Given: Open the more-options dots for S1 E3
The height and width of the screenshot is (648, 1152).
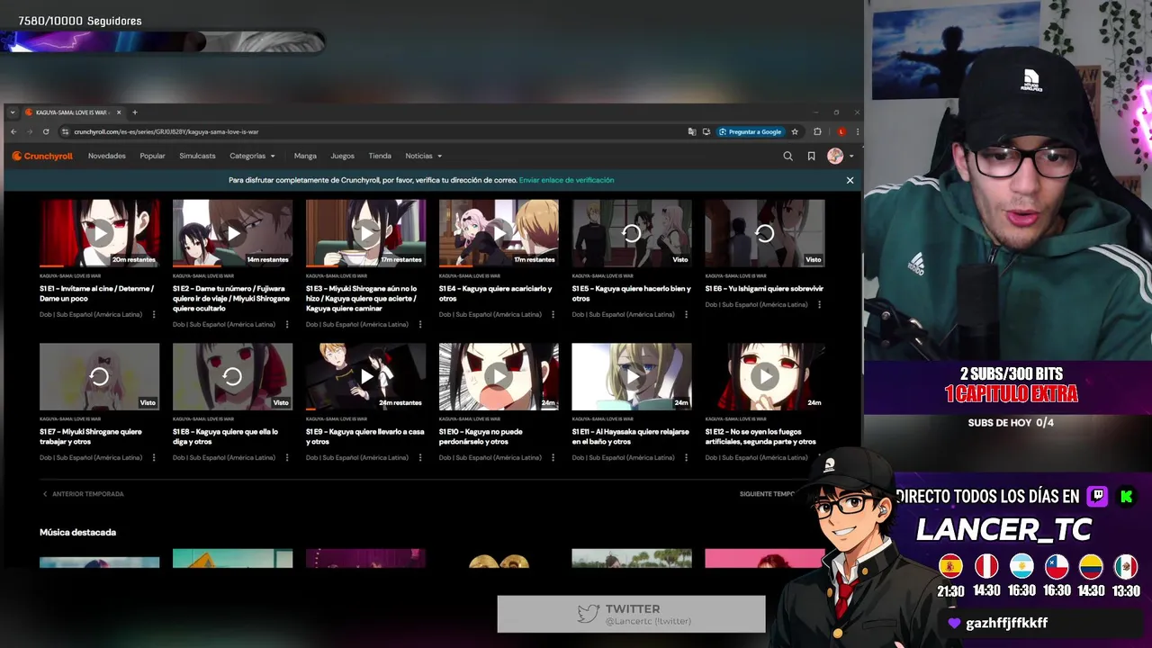Looking at the screenshot, I should (420, 325).
